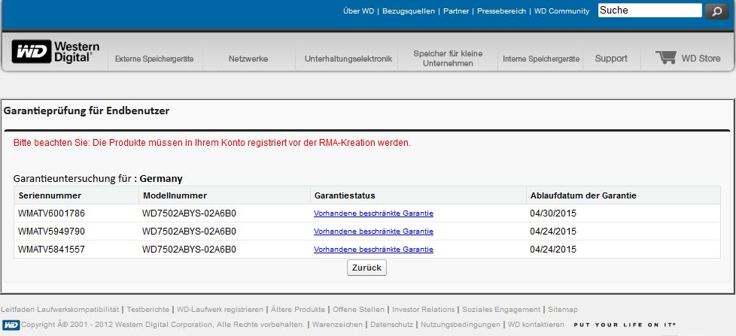The height and width of the screenshot is (336, 736).
Task: Open the Ältere Produkte footer link
Action: tap(297, 310)
